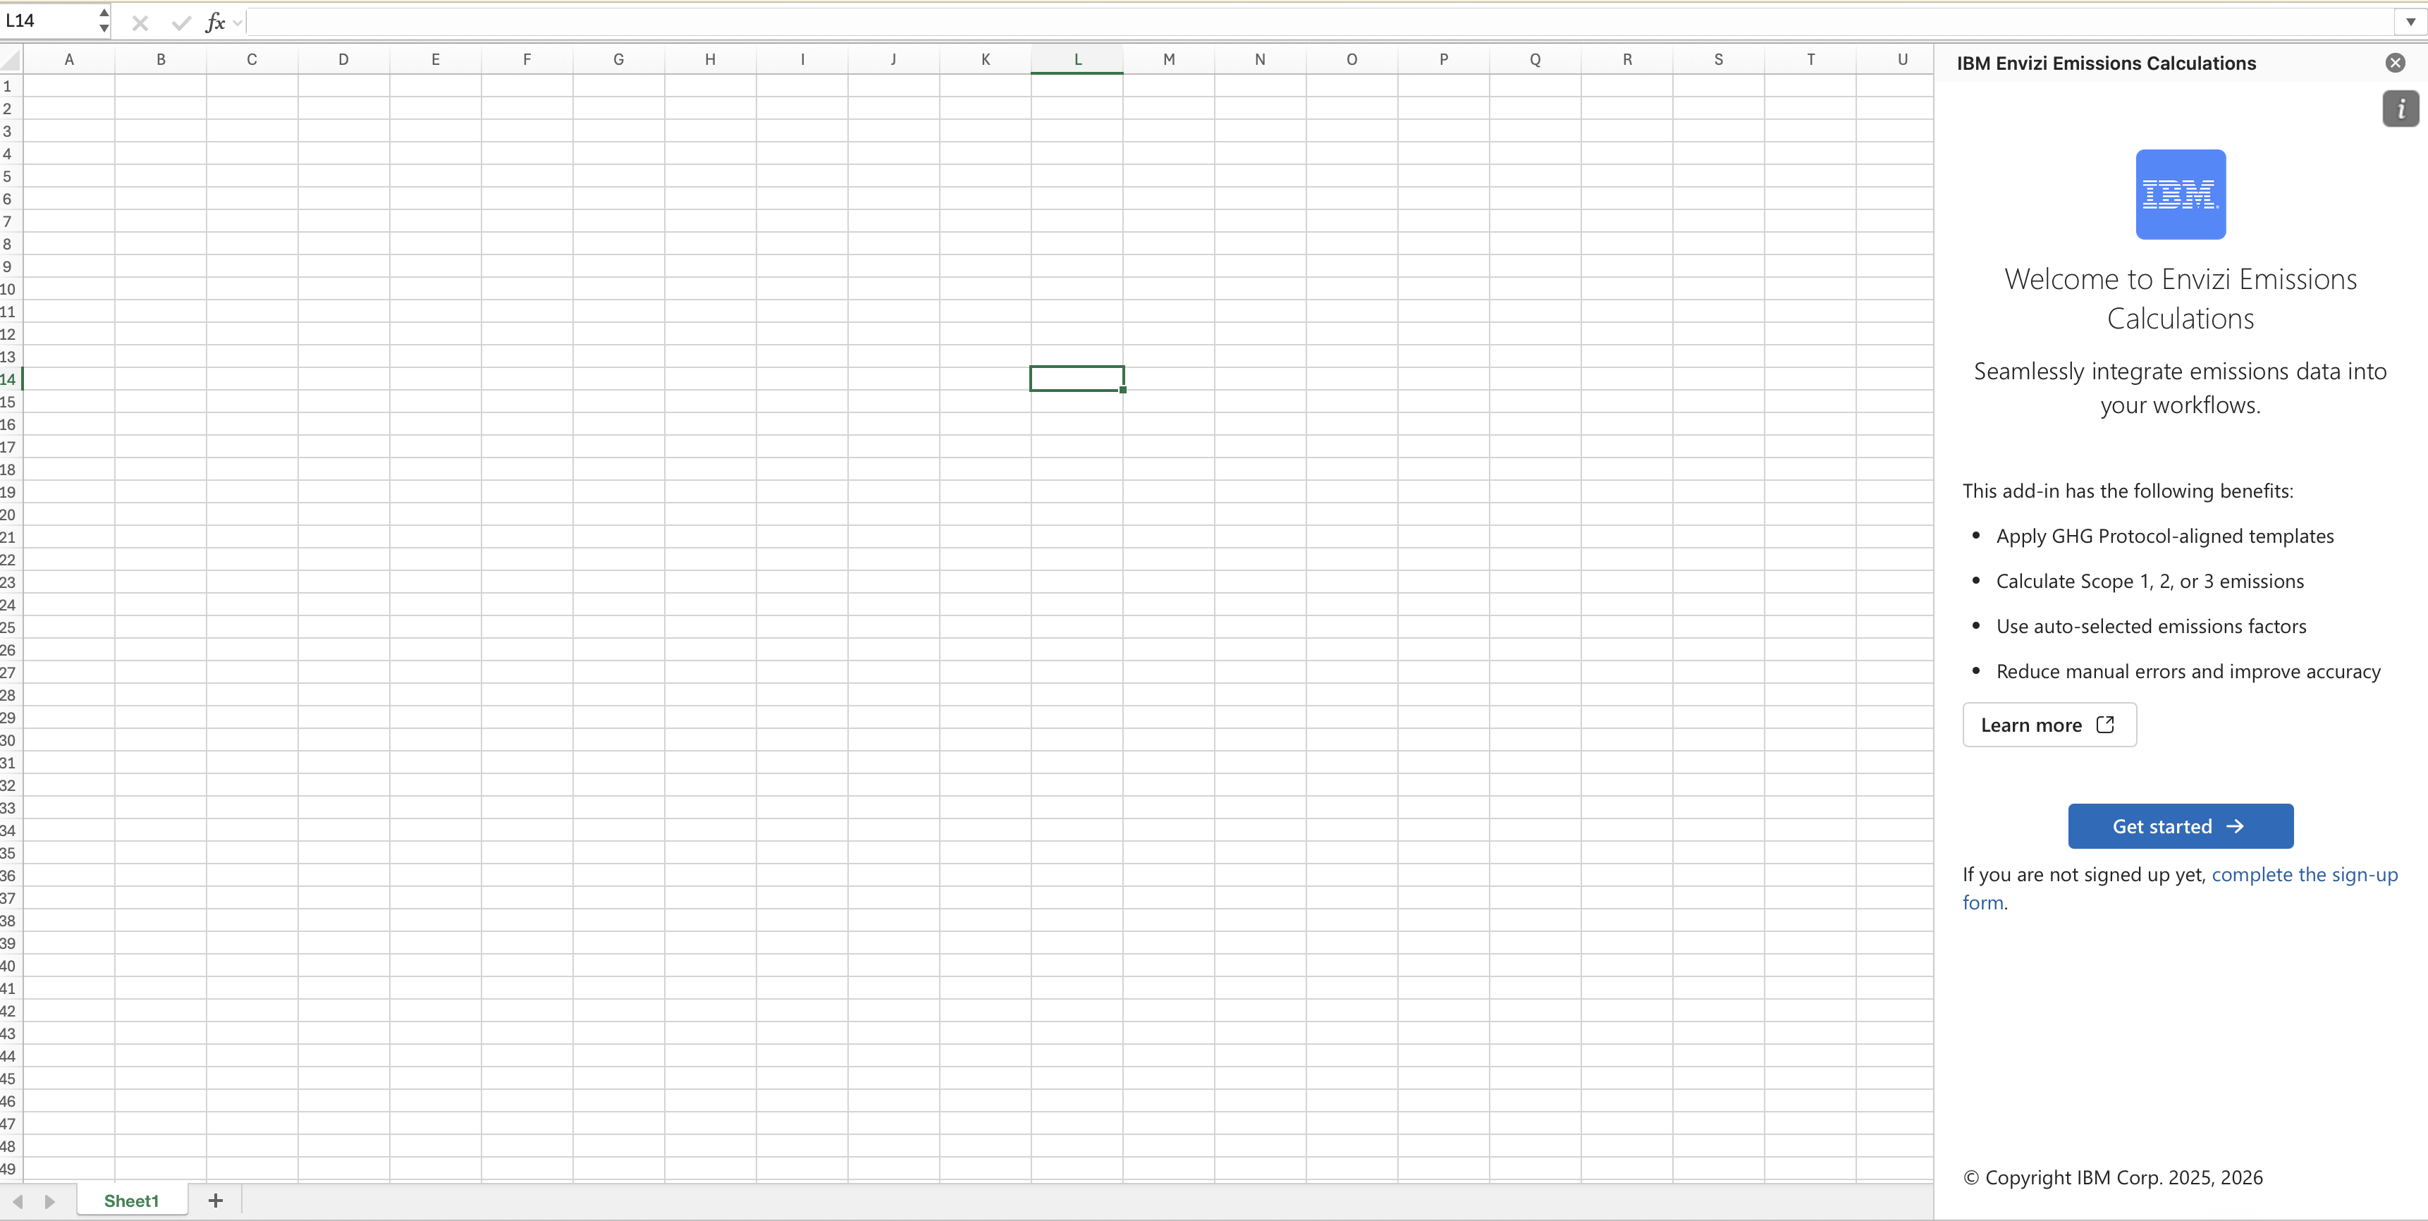The height and width of the screenshot is (1221, 2428).
Task: Click 'Welcome to Envizi Emissions Calculations' heading
Action: 2180,299
